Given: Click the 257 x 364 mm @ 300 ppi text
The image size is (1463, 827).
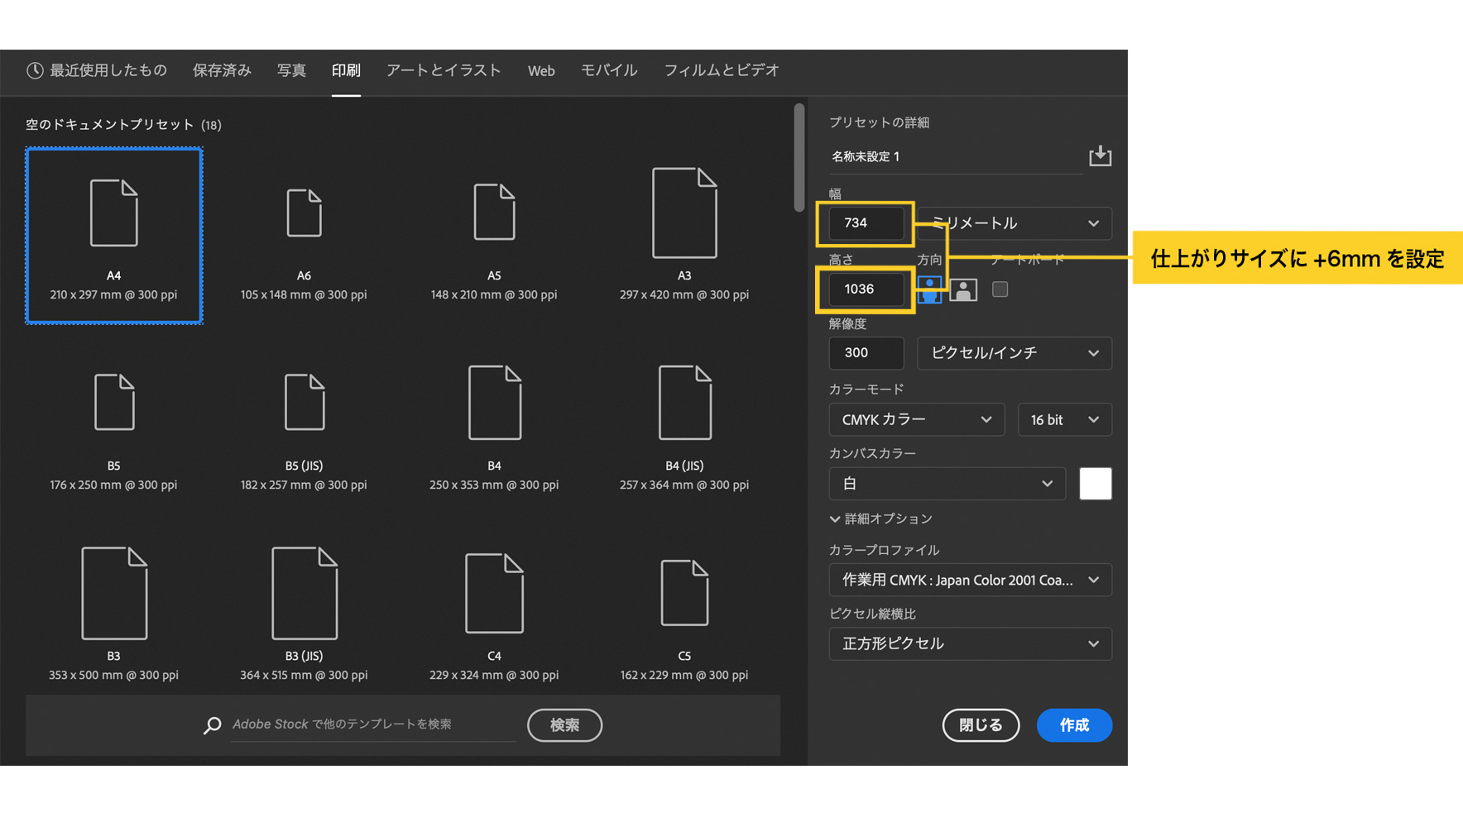Looking at the screenshot, I should [x=684, y=485].
